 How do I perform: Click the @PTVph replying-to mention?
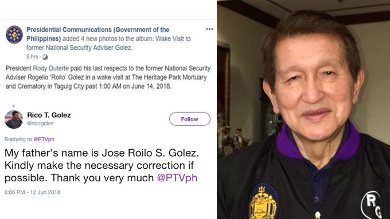pos(44,140)
